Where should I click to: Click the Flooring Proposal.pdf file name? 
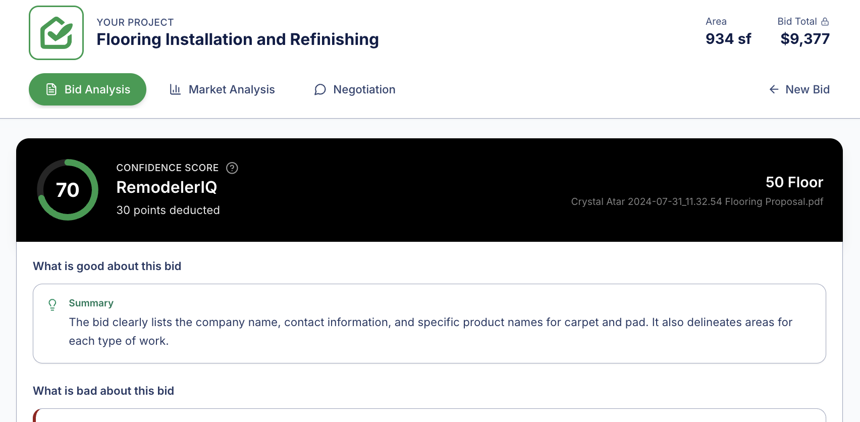click(697, 202)
